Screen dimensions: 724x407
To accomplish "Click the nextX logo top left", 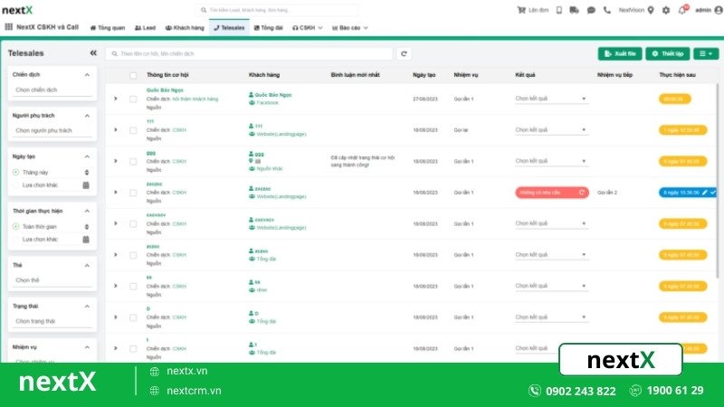I will pyautogui.click(x=17, y=10).
